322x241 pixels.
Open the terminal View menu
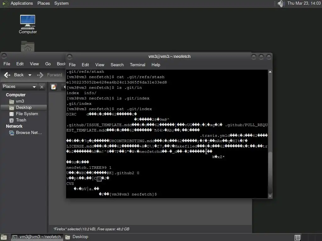point(100,65)
